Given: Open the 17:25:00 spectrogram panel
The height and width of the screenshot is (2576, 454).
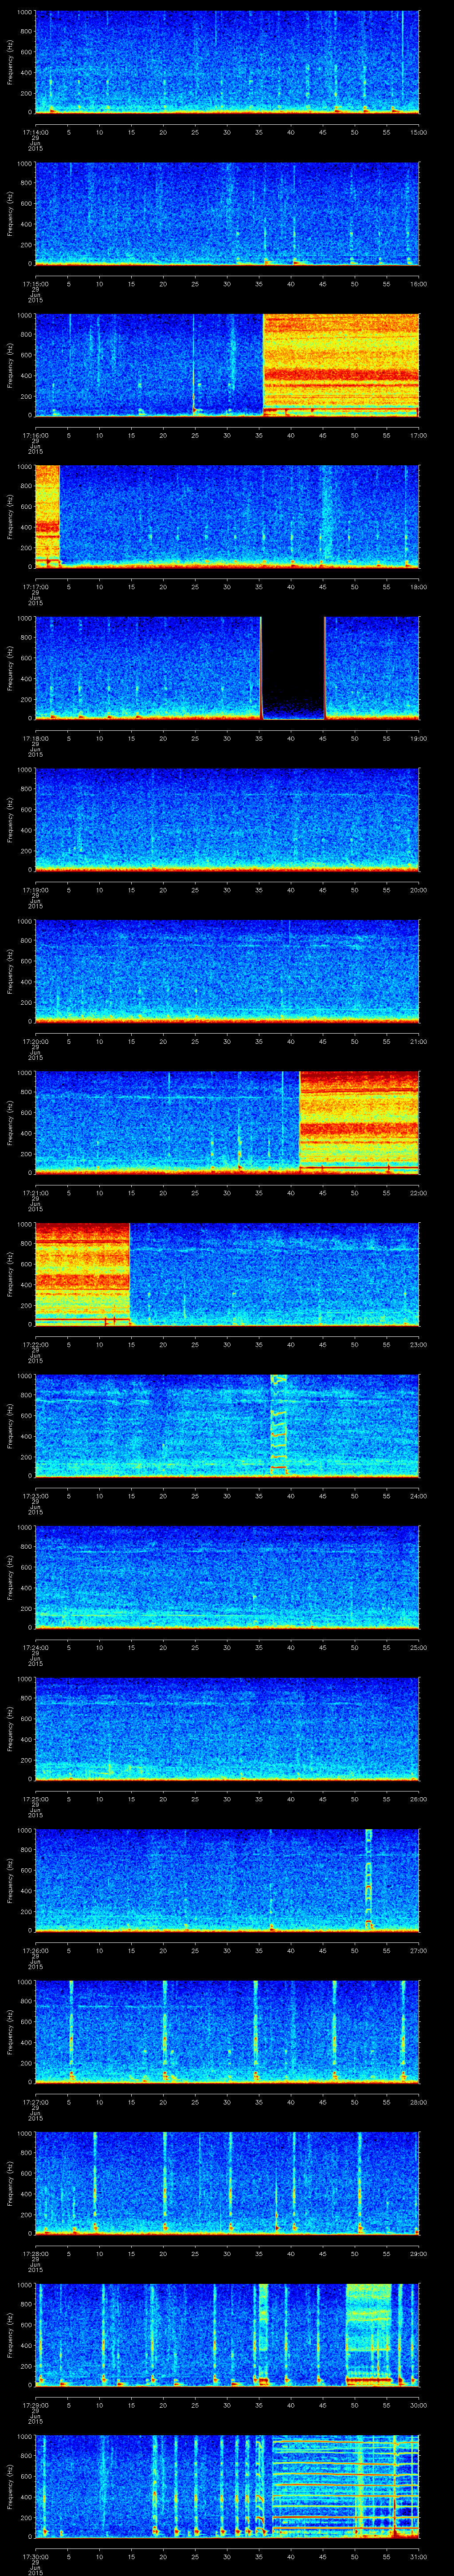Looking at the screenshot, I should (x=227, y=1729).
